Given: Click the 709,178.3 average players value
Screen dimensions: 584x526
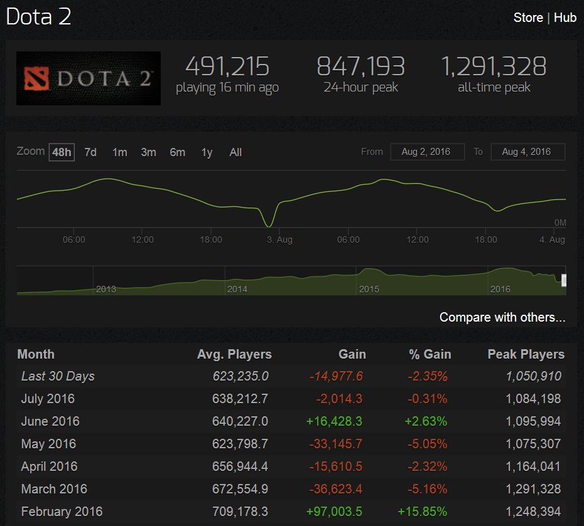Looking at the screenshot, I should pyautogui.click(x=241, y=512).
